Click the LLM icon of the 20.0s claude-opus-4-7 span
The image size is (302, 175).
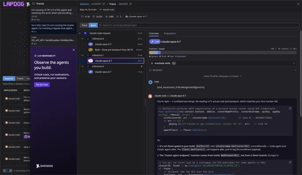pos(91,44)
